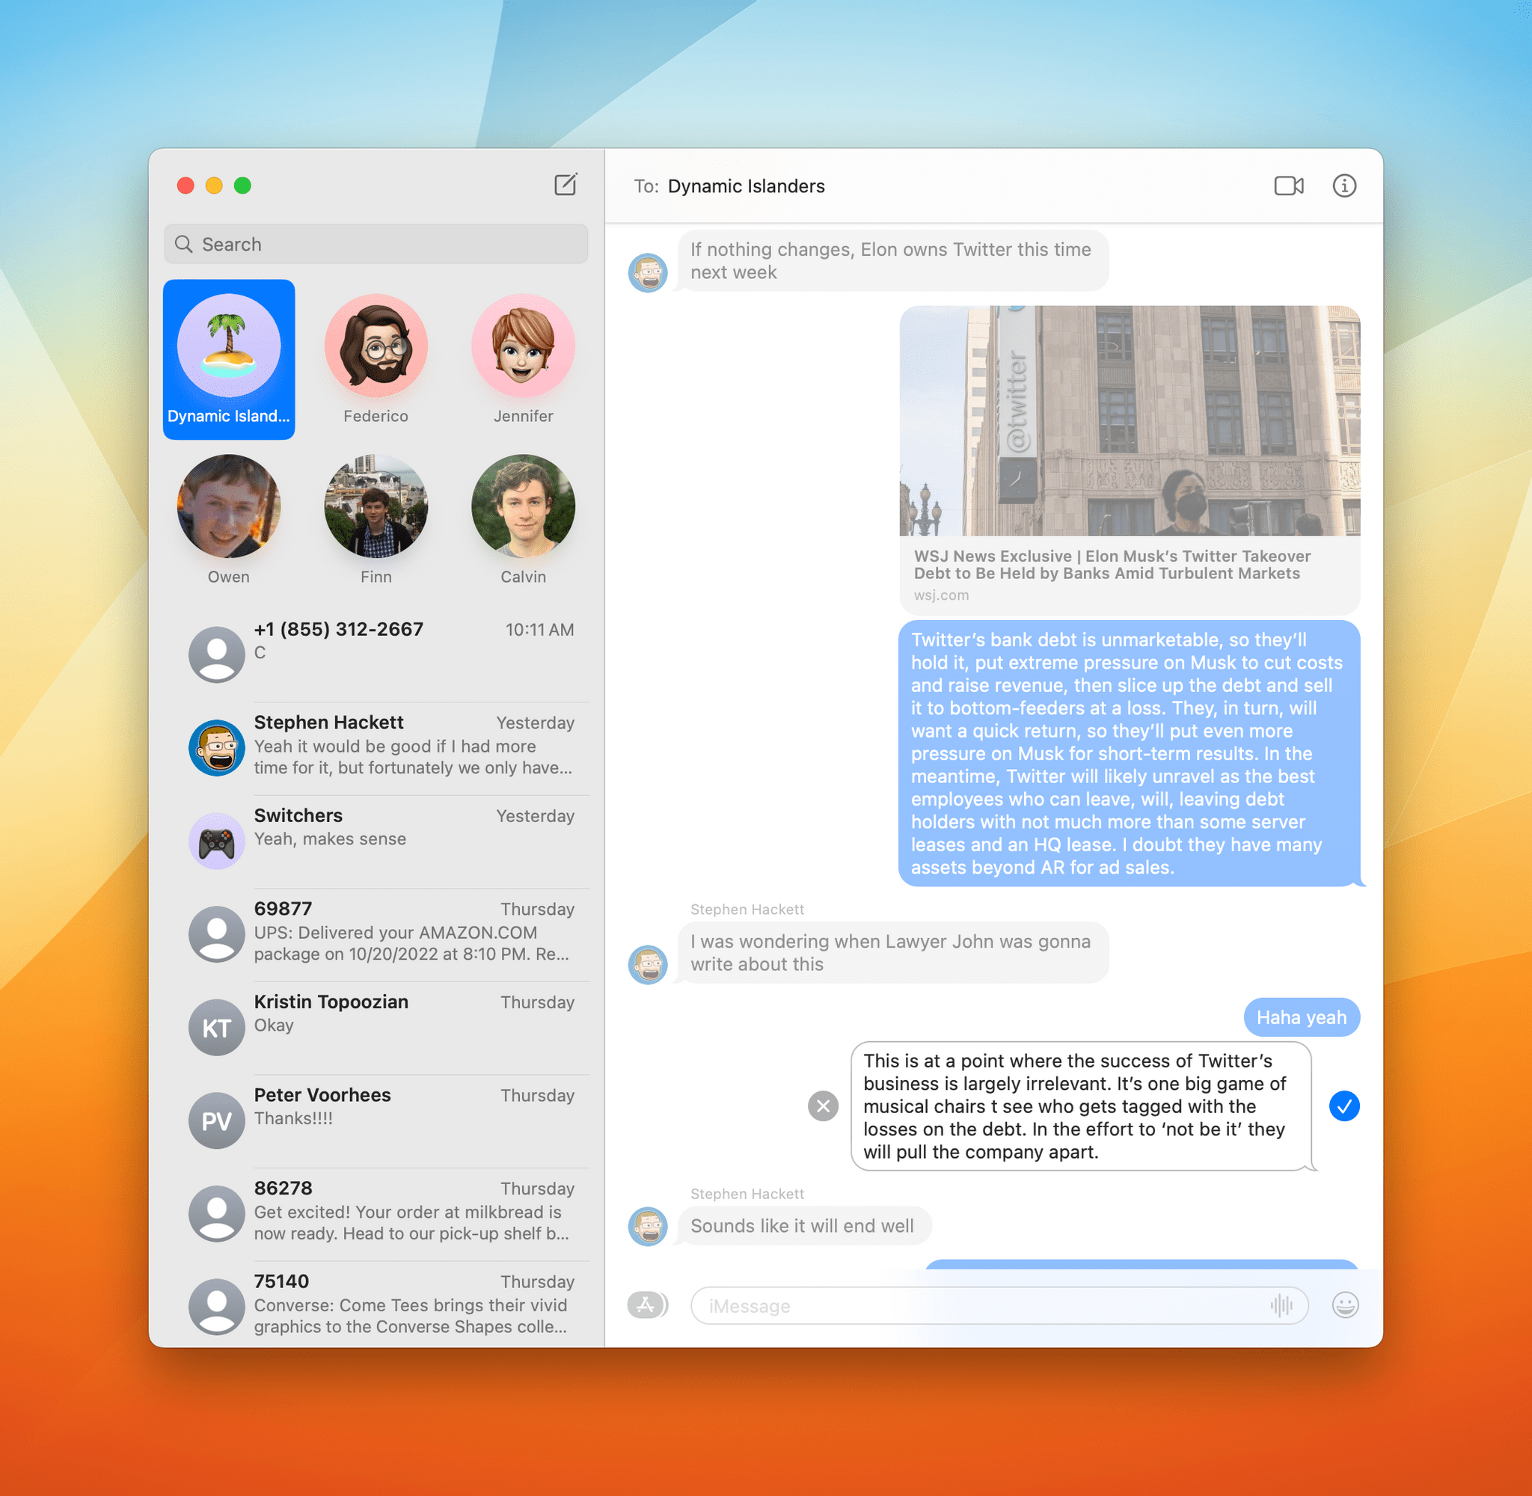Close the Messages window red button
Screen dimensions: 1532x1496
pyautogui.click(x=186, y=186)
